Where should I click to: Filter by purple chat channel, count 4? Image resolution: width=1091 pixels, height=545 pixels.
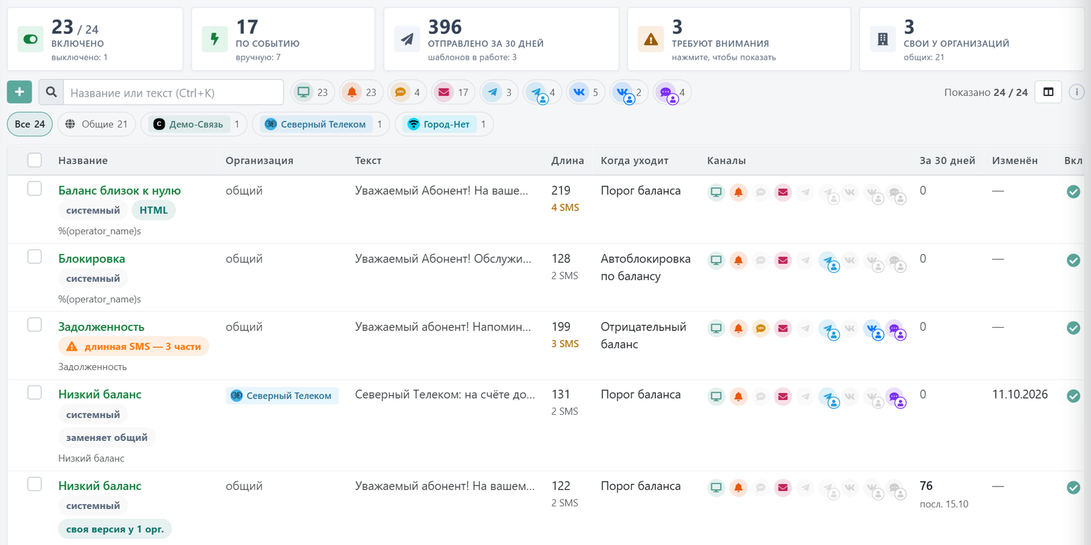click(672, 92)
